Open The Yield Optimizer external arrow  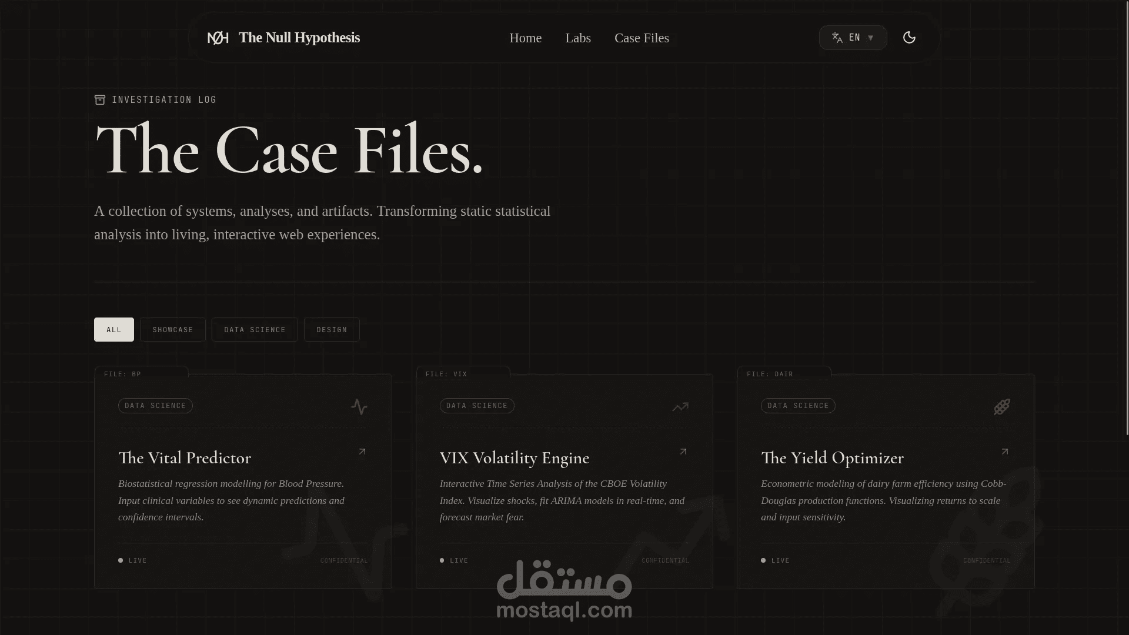click(1005, 452)
